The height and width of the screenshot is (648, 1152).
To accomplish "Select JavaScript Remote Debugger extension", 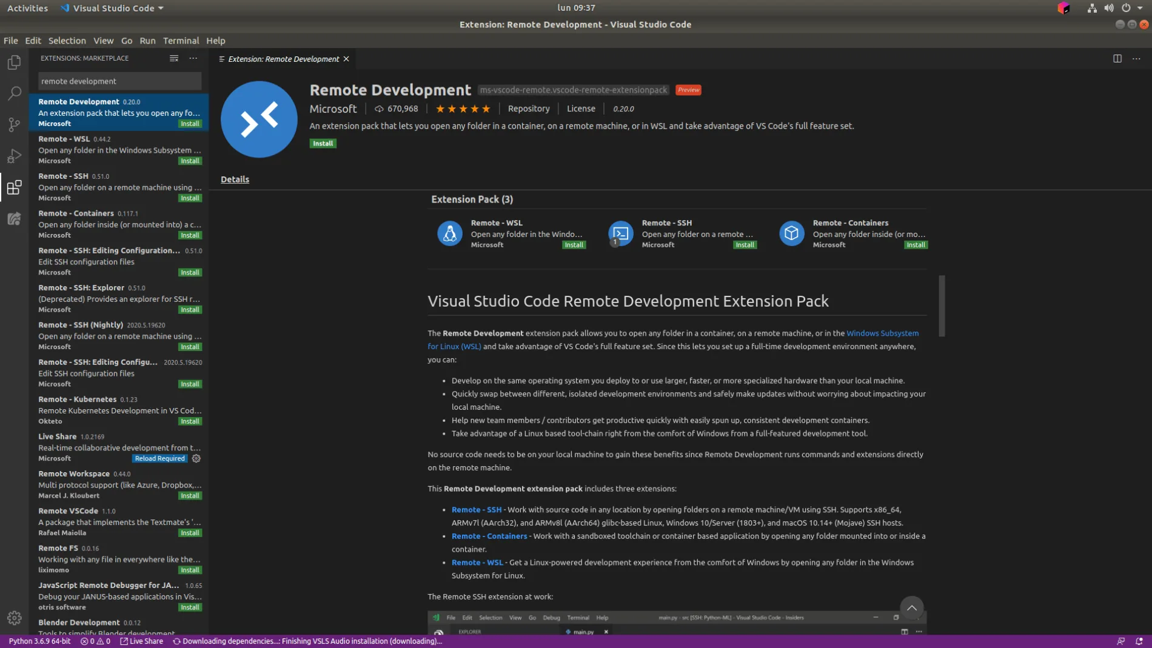I will pos(119,596).
